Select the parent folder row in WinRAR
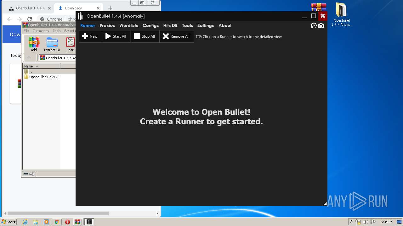Screen dimensions: 403x226 [x=49, y=72]
